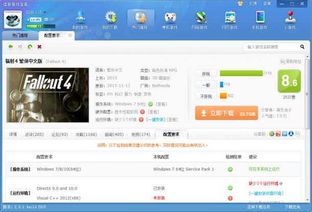Click the Bethesda publisher text
The height and width of the screenshot is (212, 312).
click(x=161, y=86)
